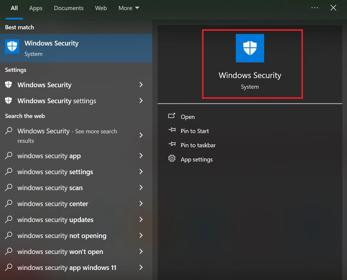Choose Pin to Start
Screen dimensions: 347x280
[x=195, y=131]
